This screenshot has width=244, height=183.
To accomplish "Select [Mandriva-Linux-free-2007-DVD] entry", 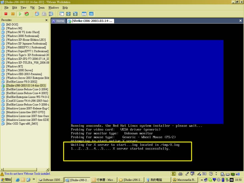I will tap(26, 112).
